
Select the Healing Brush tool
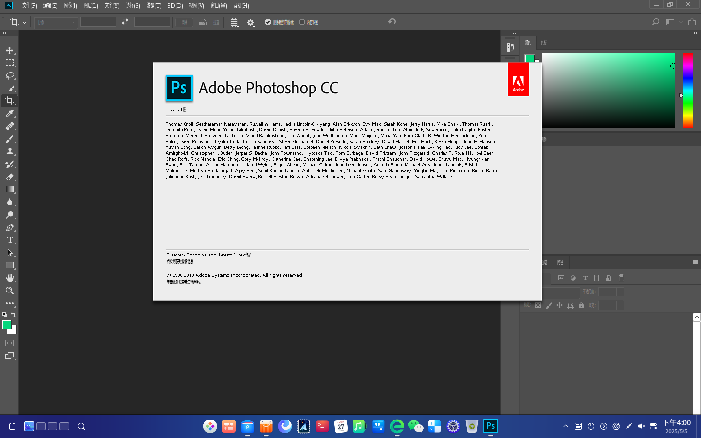pyautogui.click(x=10, y=126)
